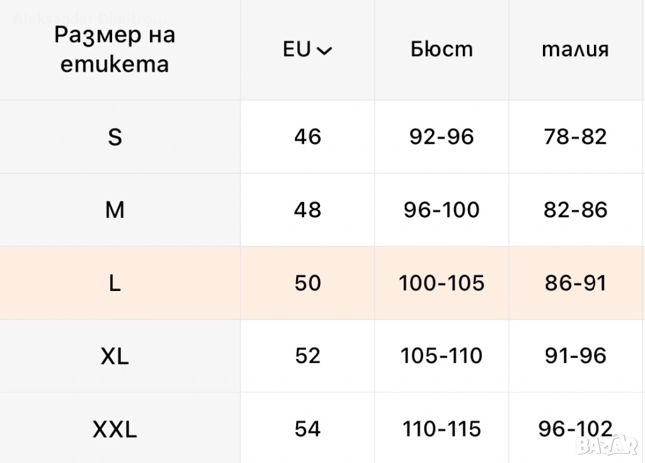Click the 'Бюст' column header

[442, 50]
